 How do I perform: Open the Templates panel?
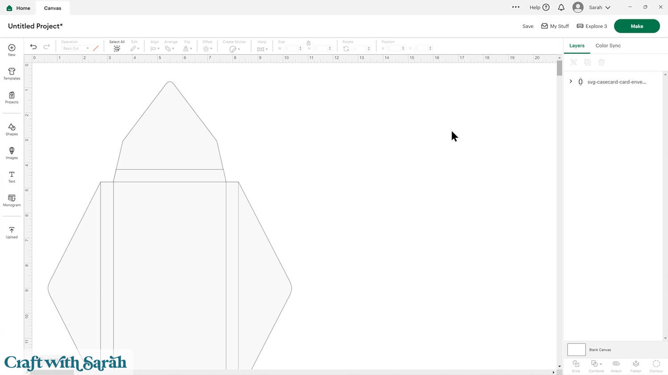pyautogui.click(x=12, y=74)
